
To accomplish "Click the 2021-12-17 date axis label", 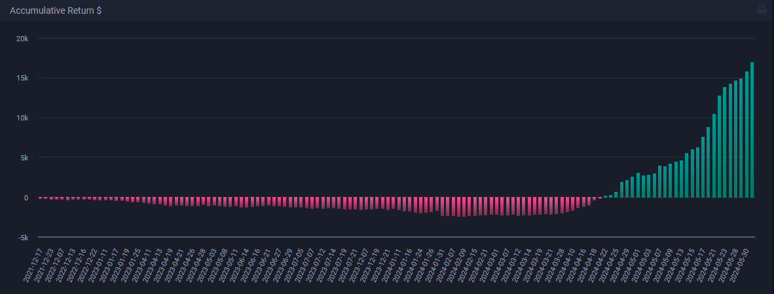I will [x=33, y=265].
